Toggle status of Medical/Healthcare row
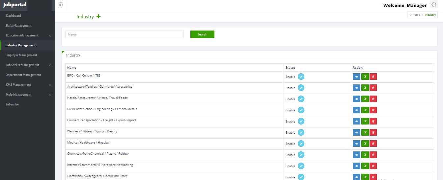The width and height of the screenshot is (443, 180). point(301,144)
